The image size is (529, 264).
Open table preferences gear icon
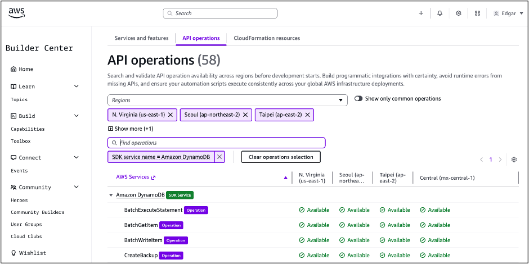click(x=514, y=160)
